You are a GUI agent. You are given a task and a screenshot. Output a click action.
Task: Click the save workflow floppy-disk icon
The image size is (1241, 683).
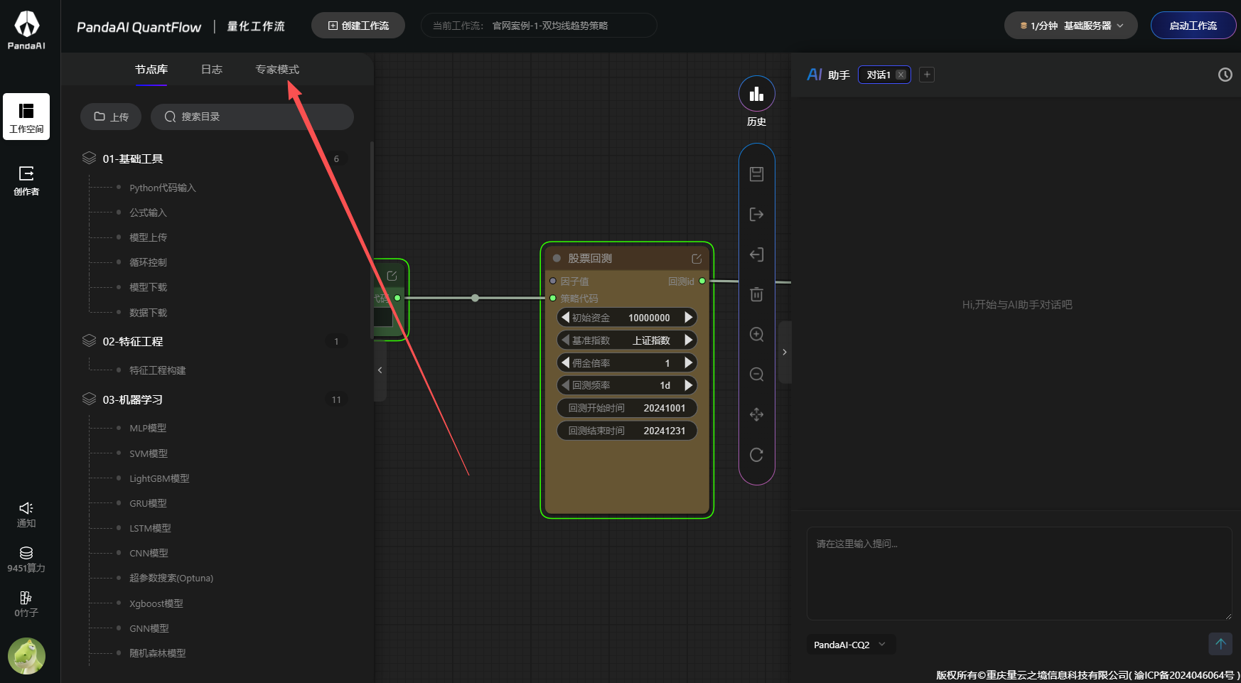click(x=756, y=174)
